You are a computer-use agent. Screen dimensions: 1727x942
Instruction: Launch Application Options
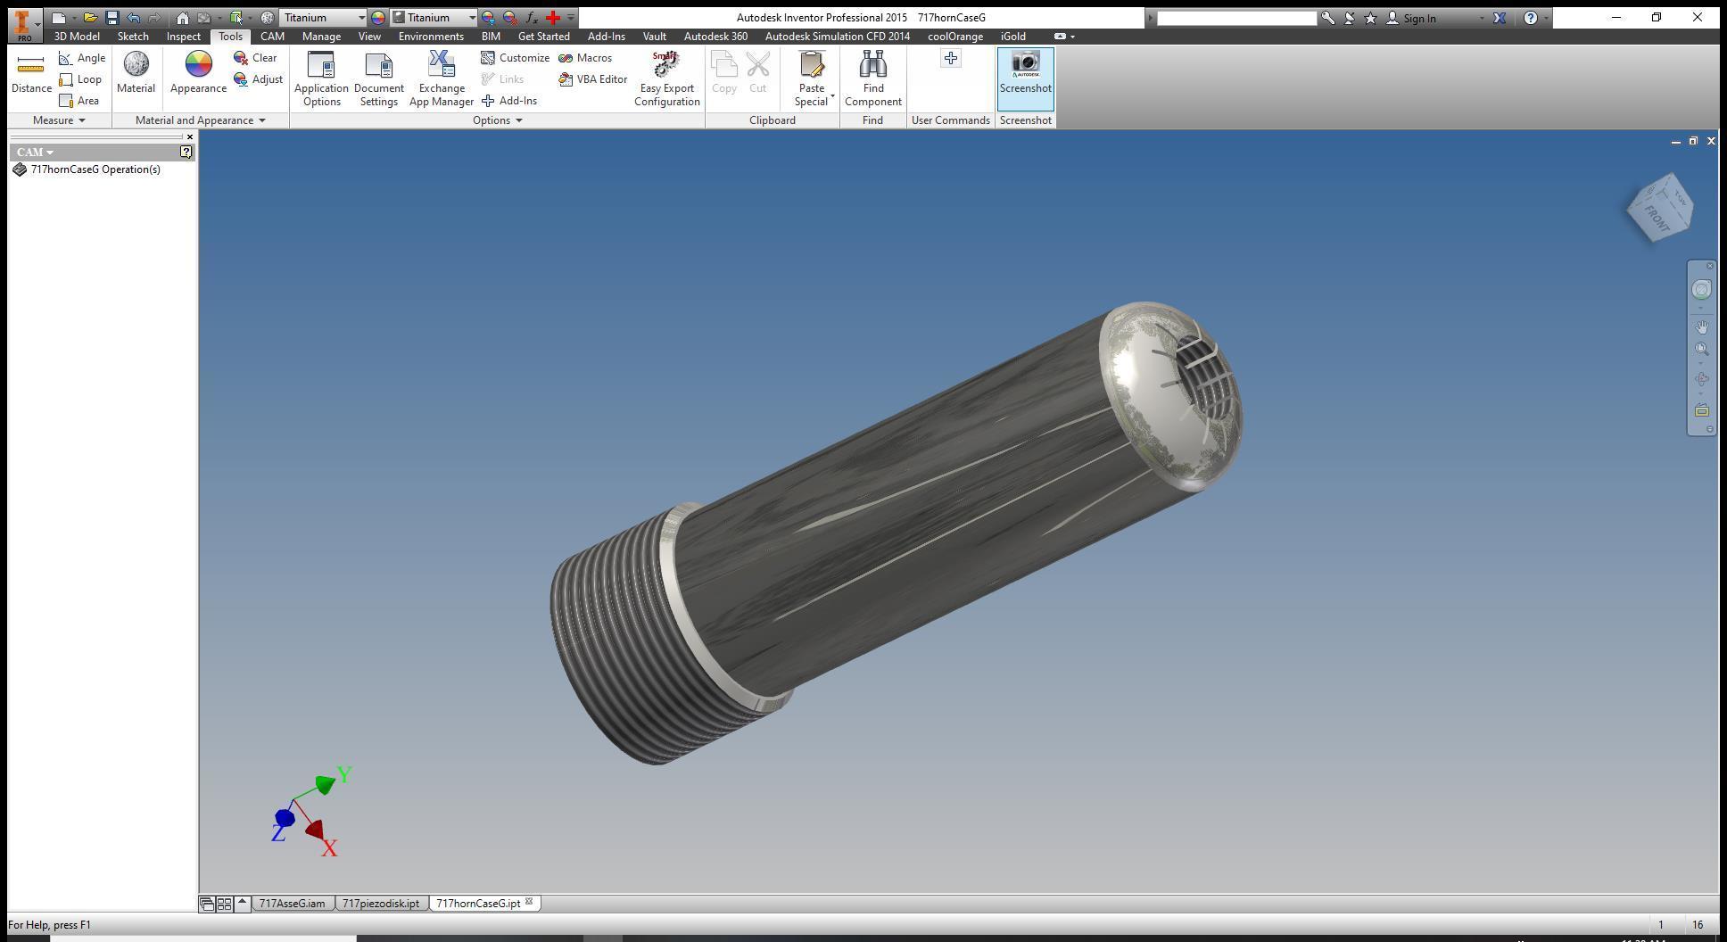pyautogui.click(x=321, y=79)
